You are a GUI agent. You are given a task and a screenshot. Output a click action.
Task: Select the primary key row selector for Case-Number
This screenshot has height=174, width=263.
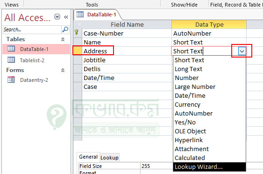pyautogui.click(x=78, y=33)
